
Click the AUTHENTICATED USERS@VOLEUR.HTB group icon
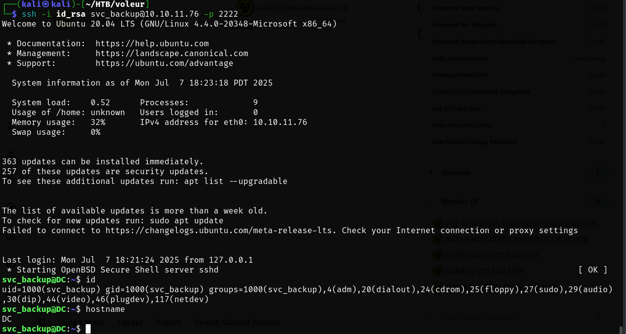437,240
